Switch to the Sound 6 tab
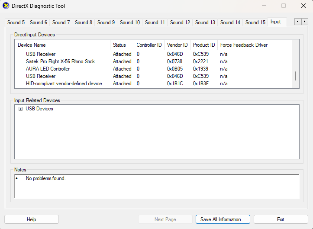313x229 pixels. (39, 23)
